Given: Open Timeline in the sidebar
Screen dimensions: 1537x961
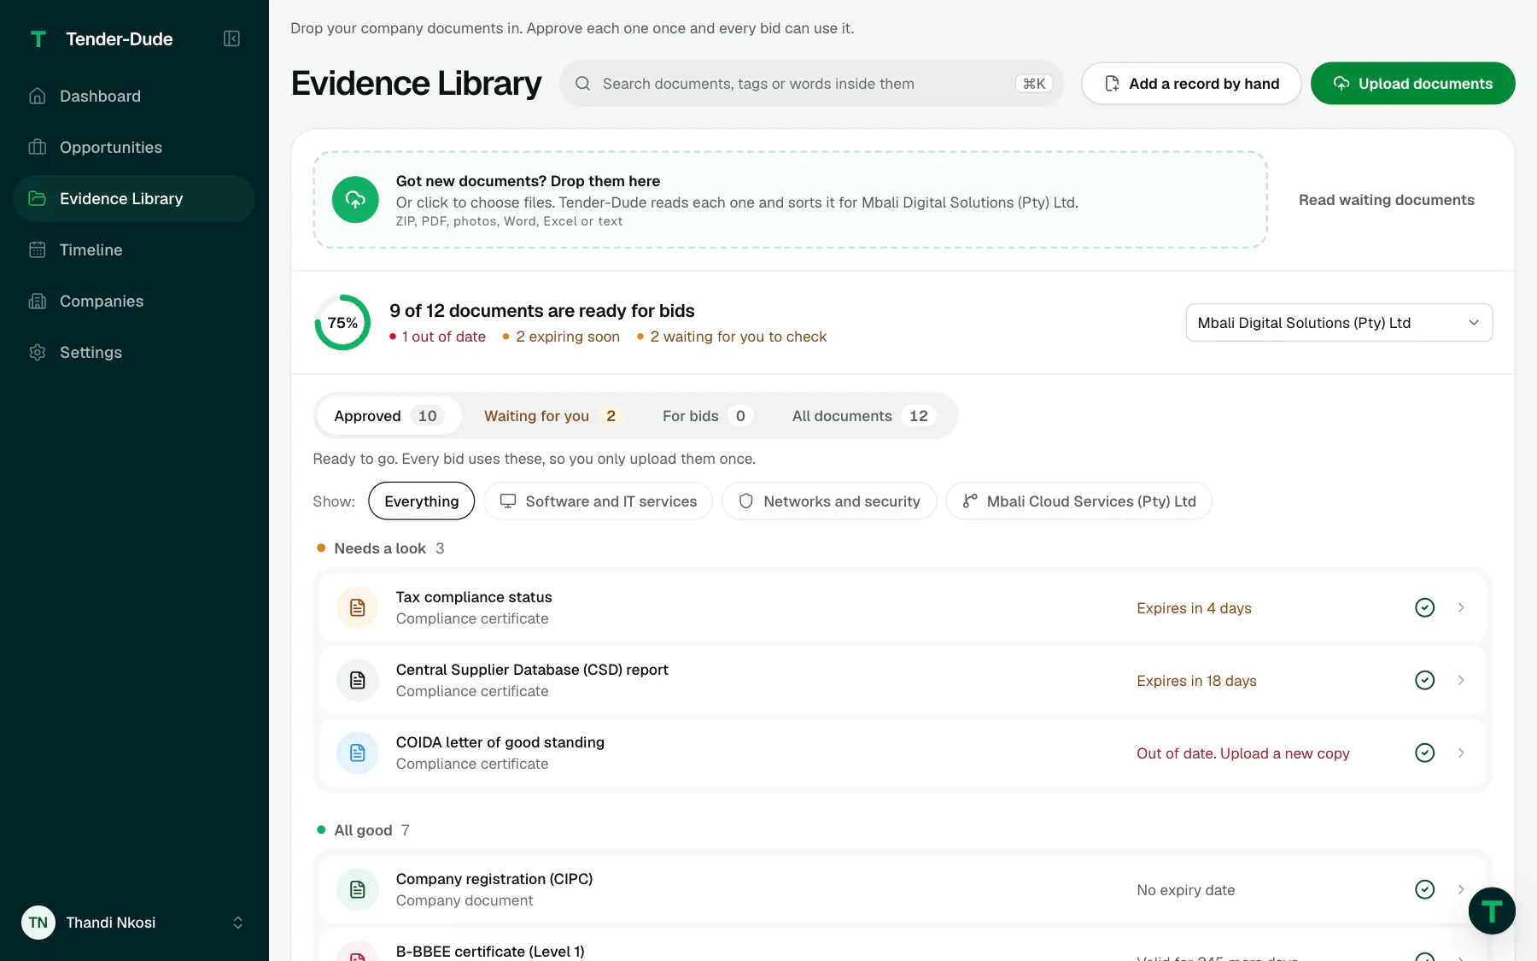Looking at the screenshot, I should click(134, 250).
